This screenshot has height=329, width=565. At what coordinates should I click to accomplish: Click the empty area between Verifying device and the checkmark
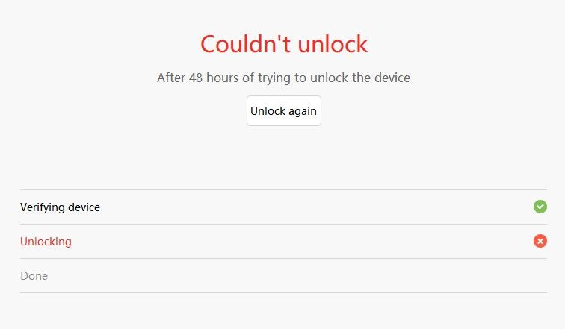point(317,207)
